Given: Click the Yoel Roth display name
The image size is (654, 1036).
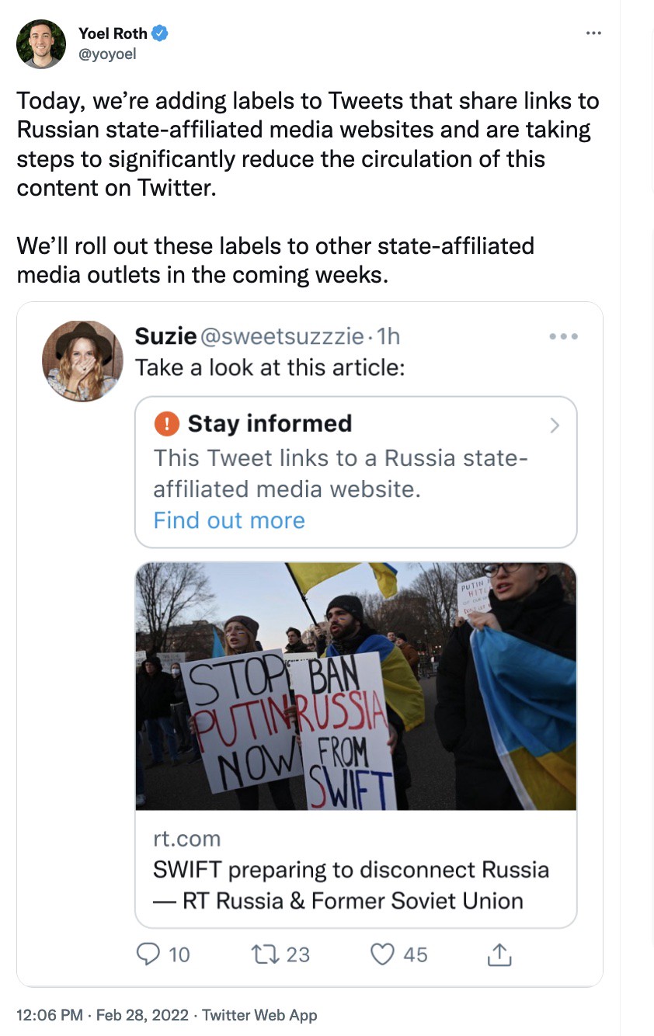Looking at the screenshot, I should [x=113, y=33].
